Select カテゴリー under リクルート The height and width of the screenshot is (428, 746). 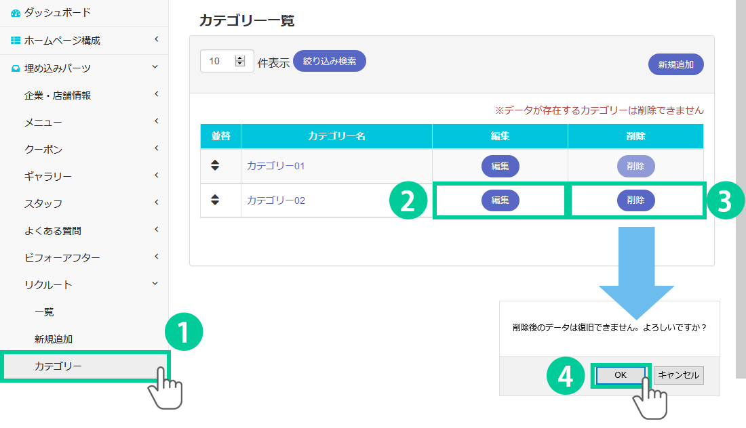point(58,366)
